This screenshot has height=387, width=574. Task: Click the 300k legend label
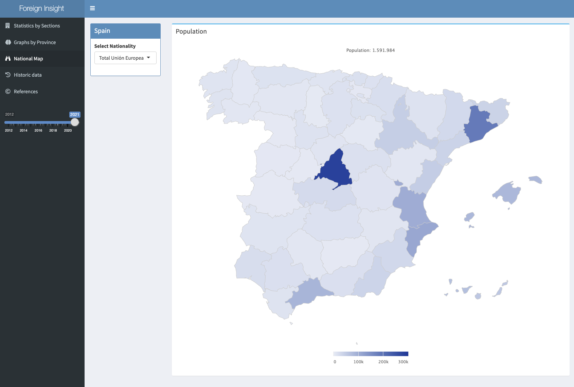[x=403, y=362]
